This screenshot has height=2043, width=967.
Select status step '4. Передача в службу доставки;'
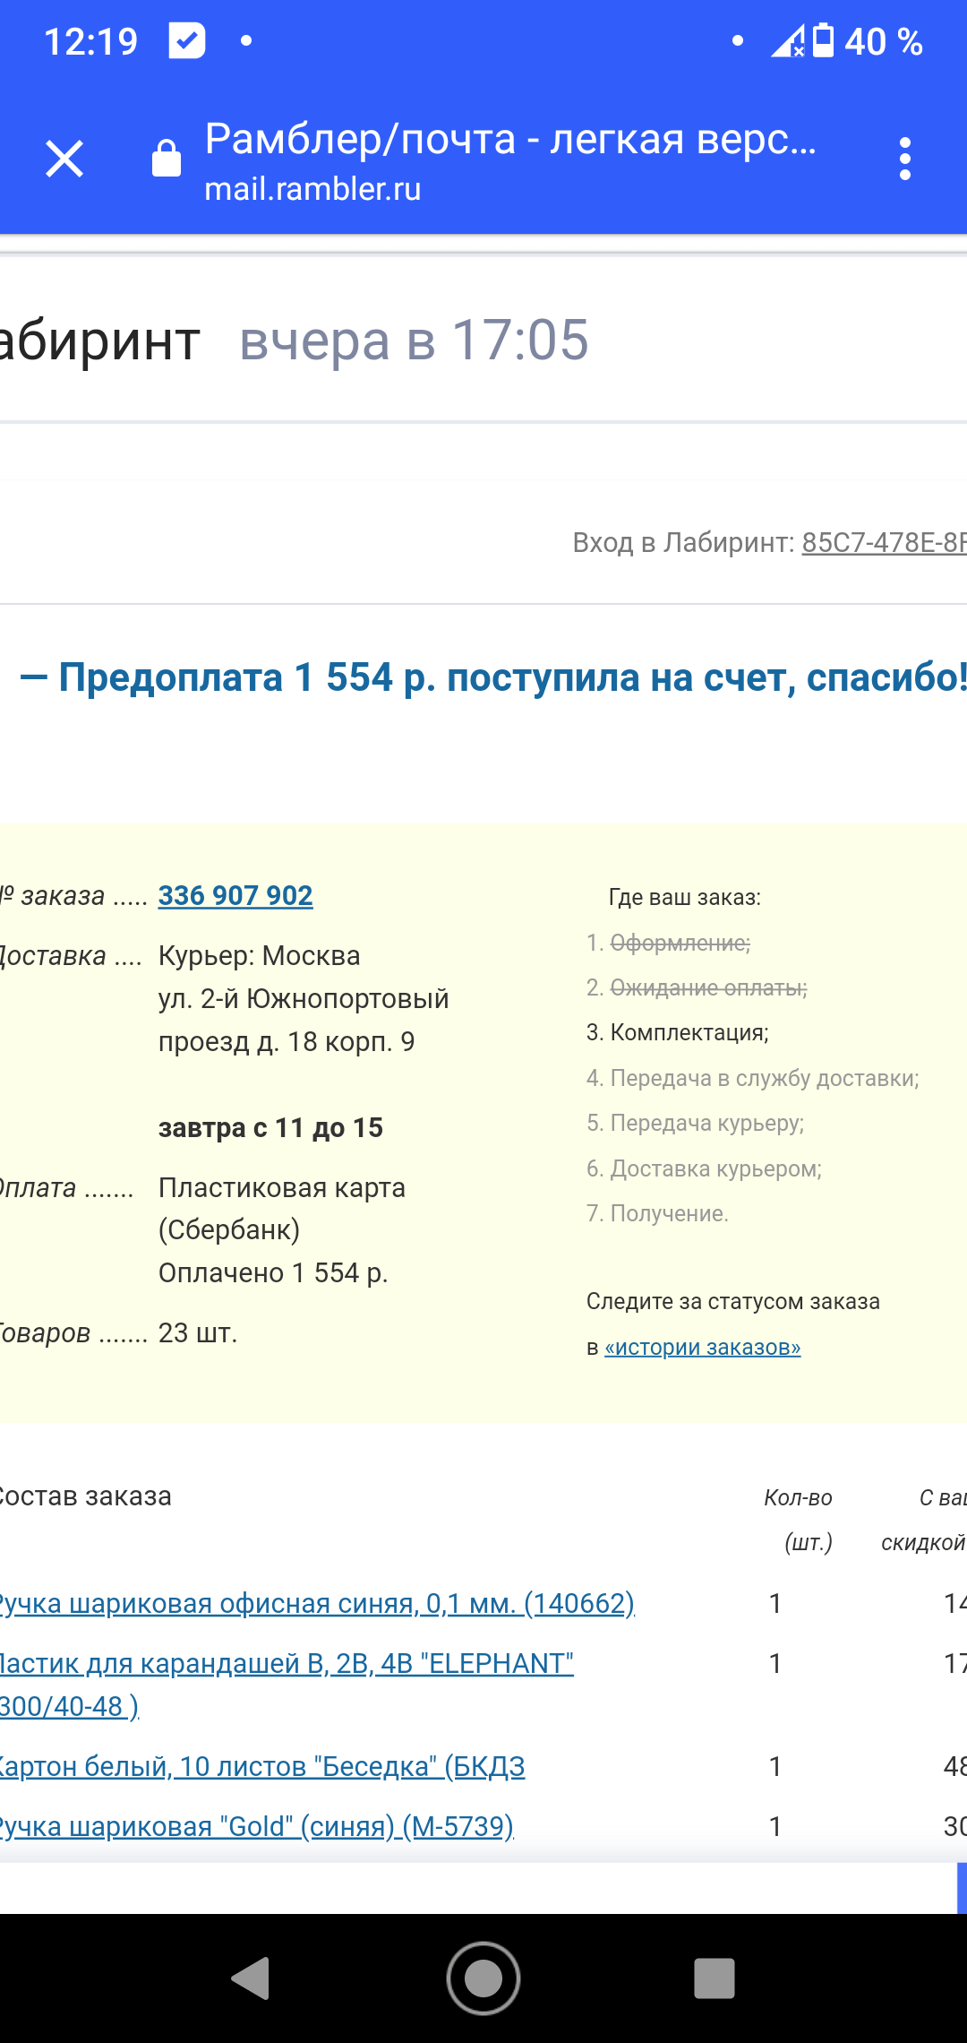point(753,1078)
